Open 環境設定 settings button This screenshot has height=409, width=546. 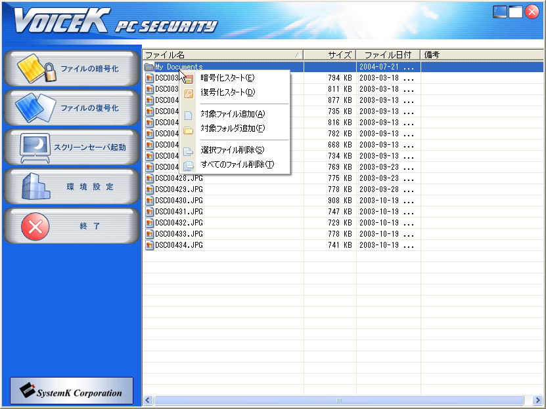72,187
